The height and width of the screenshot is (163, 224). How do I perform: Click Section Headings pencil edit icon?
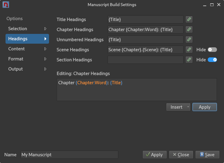tap(189, 60)
